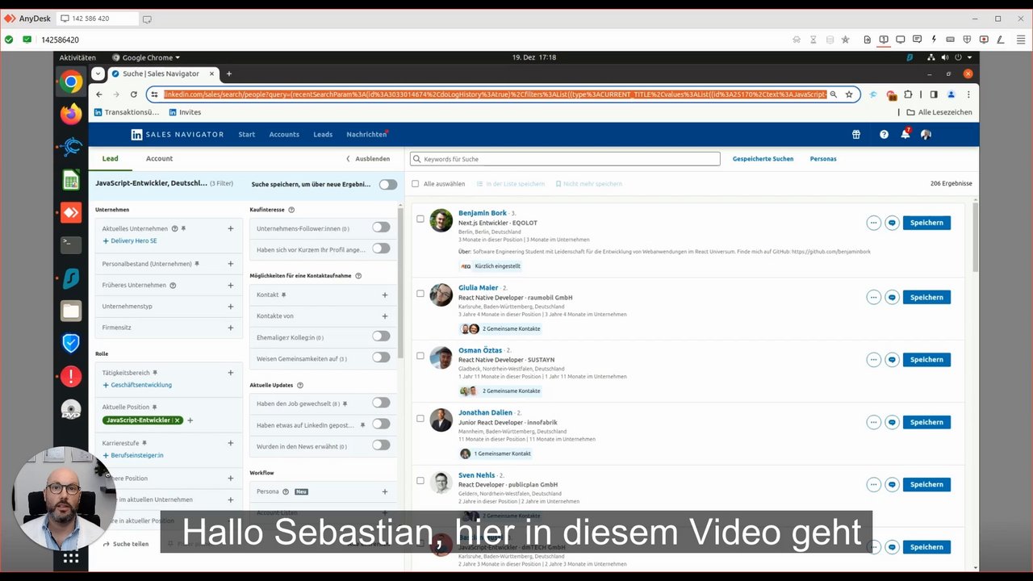Expand the Persona filter
Image resolution: width=1033 pixels, height=581 pixels.
(x=385, y=491)
